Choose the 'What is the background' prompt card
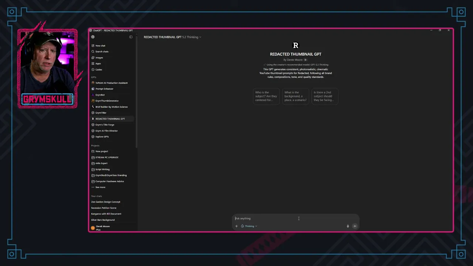This screenshot has height=266, width=473. [x=296, y=96]
